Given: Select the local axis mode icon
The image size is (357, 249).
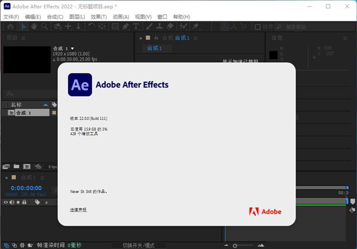Looking at the screenshot, I should [224, 27].
